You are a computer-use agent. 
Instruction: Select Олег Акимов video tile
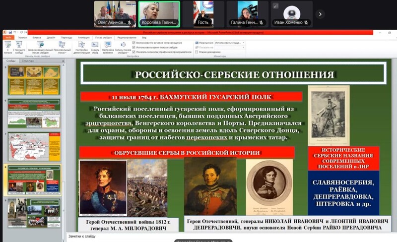click(x=115, y=14)
